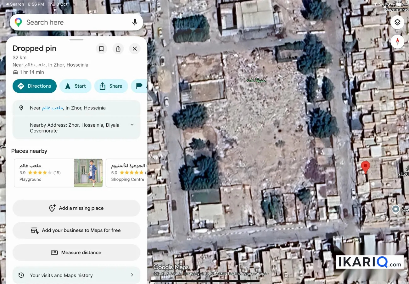
Task: Tap the share icon beside Dropped pin title
Action: pos(118,49)
